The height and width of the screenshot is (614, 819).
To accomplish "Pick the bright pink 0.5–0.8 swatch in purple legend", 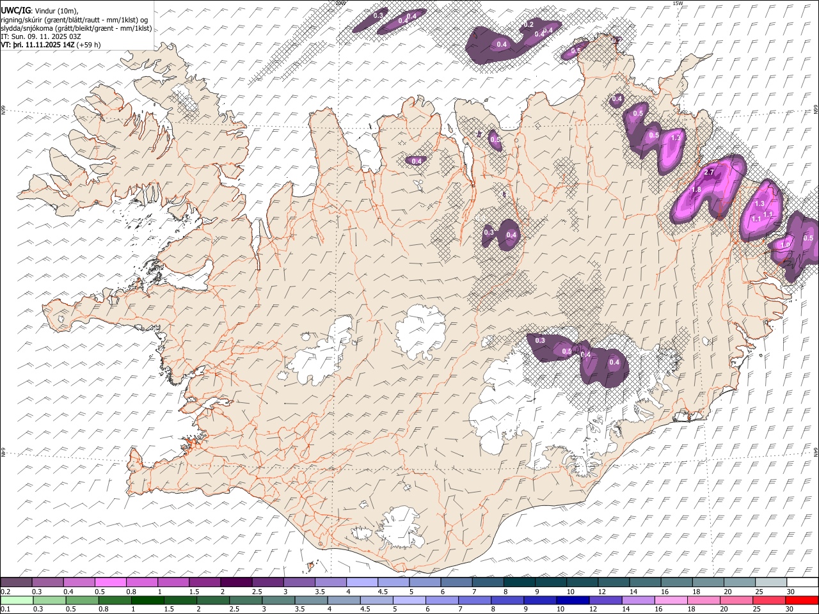I will [110, 583].
